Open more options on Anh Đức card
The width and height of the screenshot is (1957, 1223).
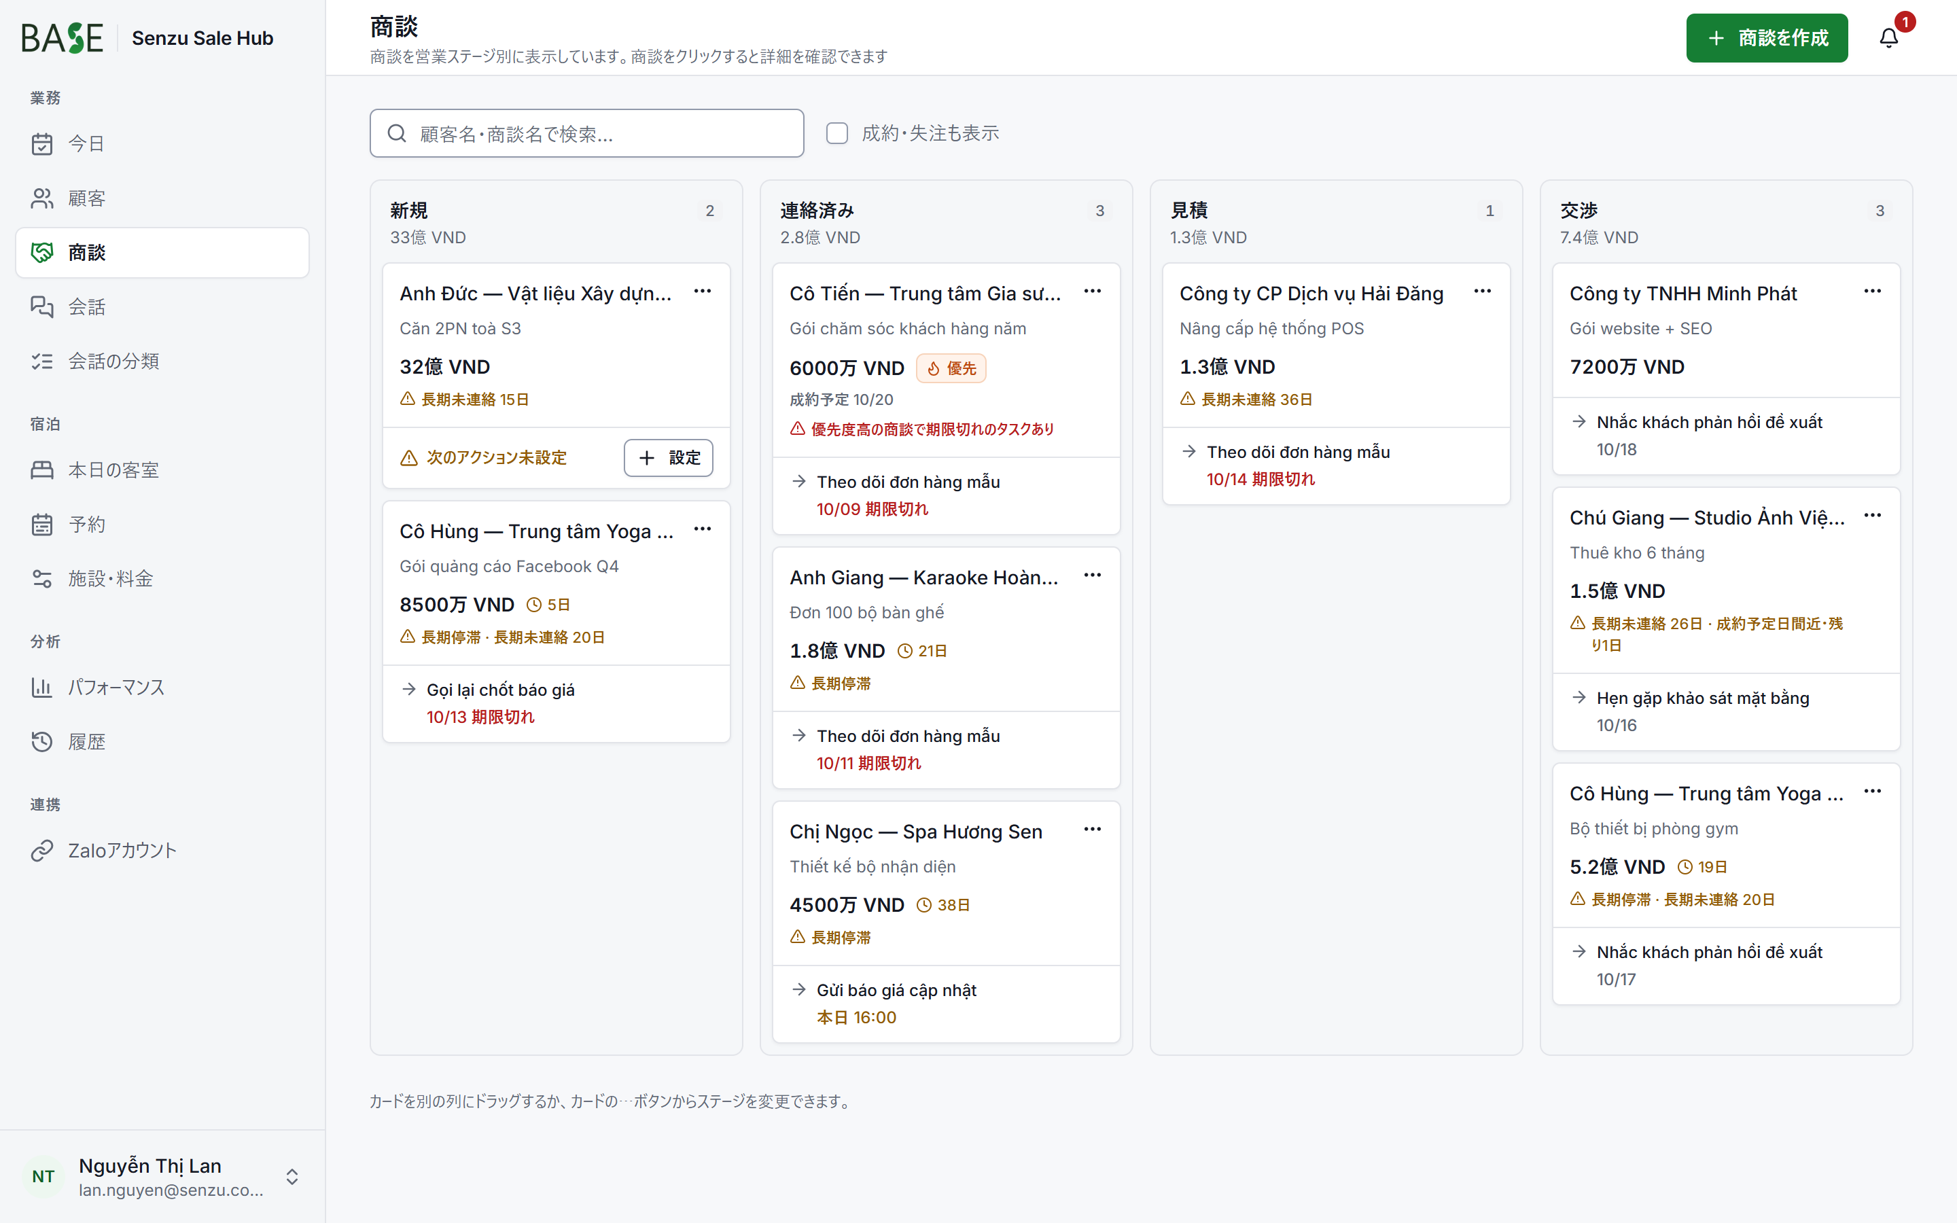703,291
